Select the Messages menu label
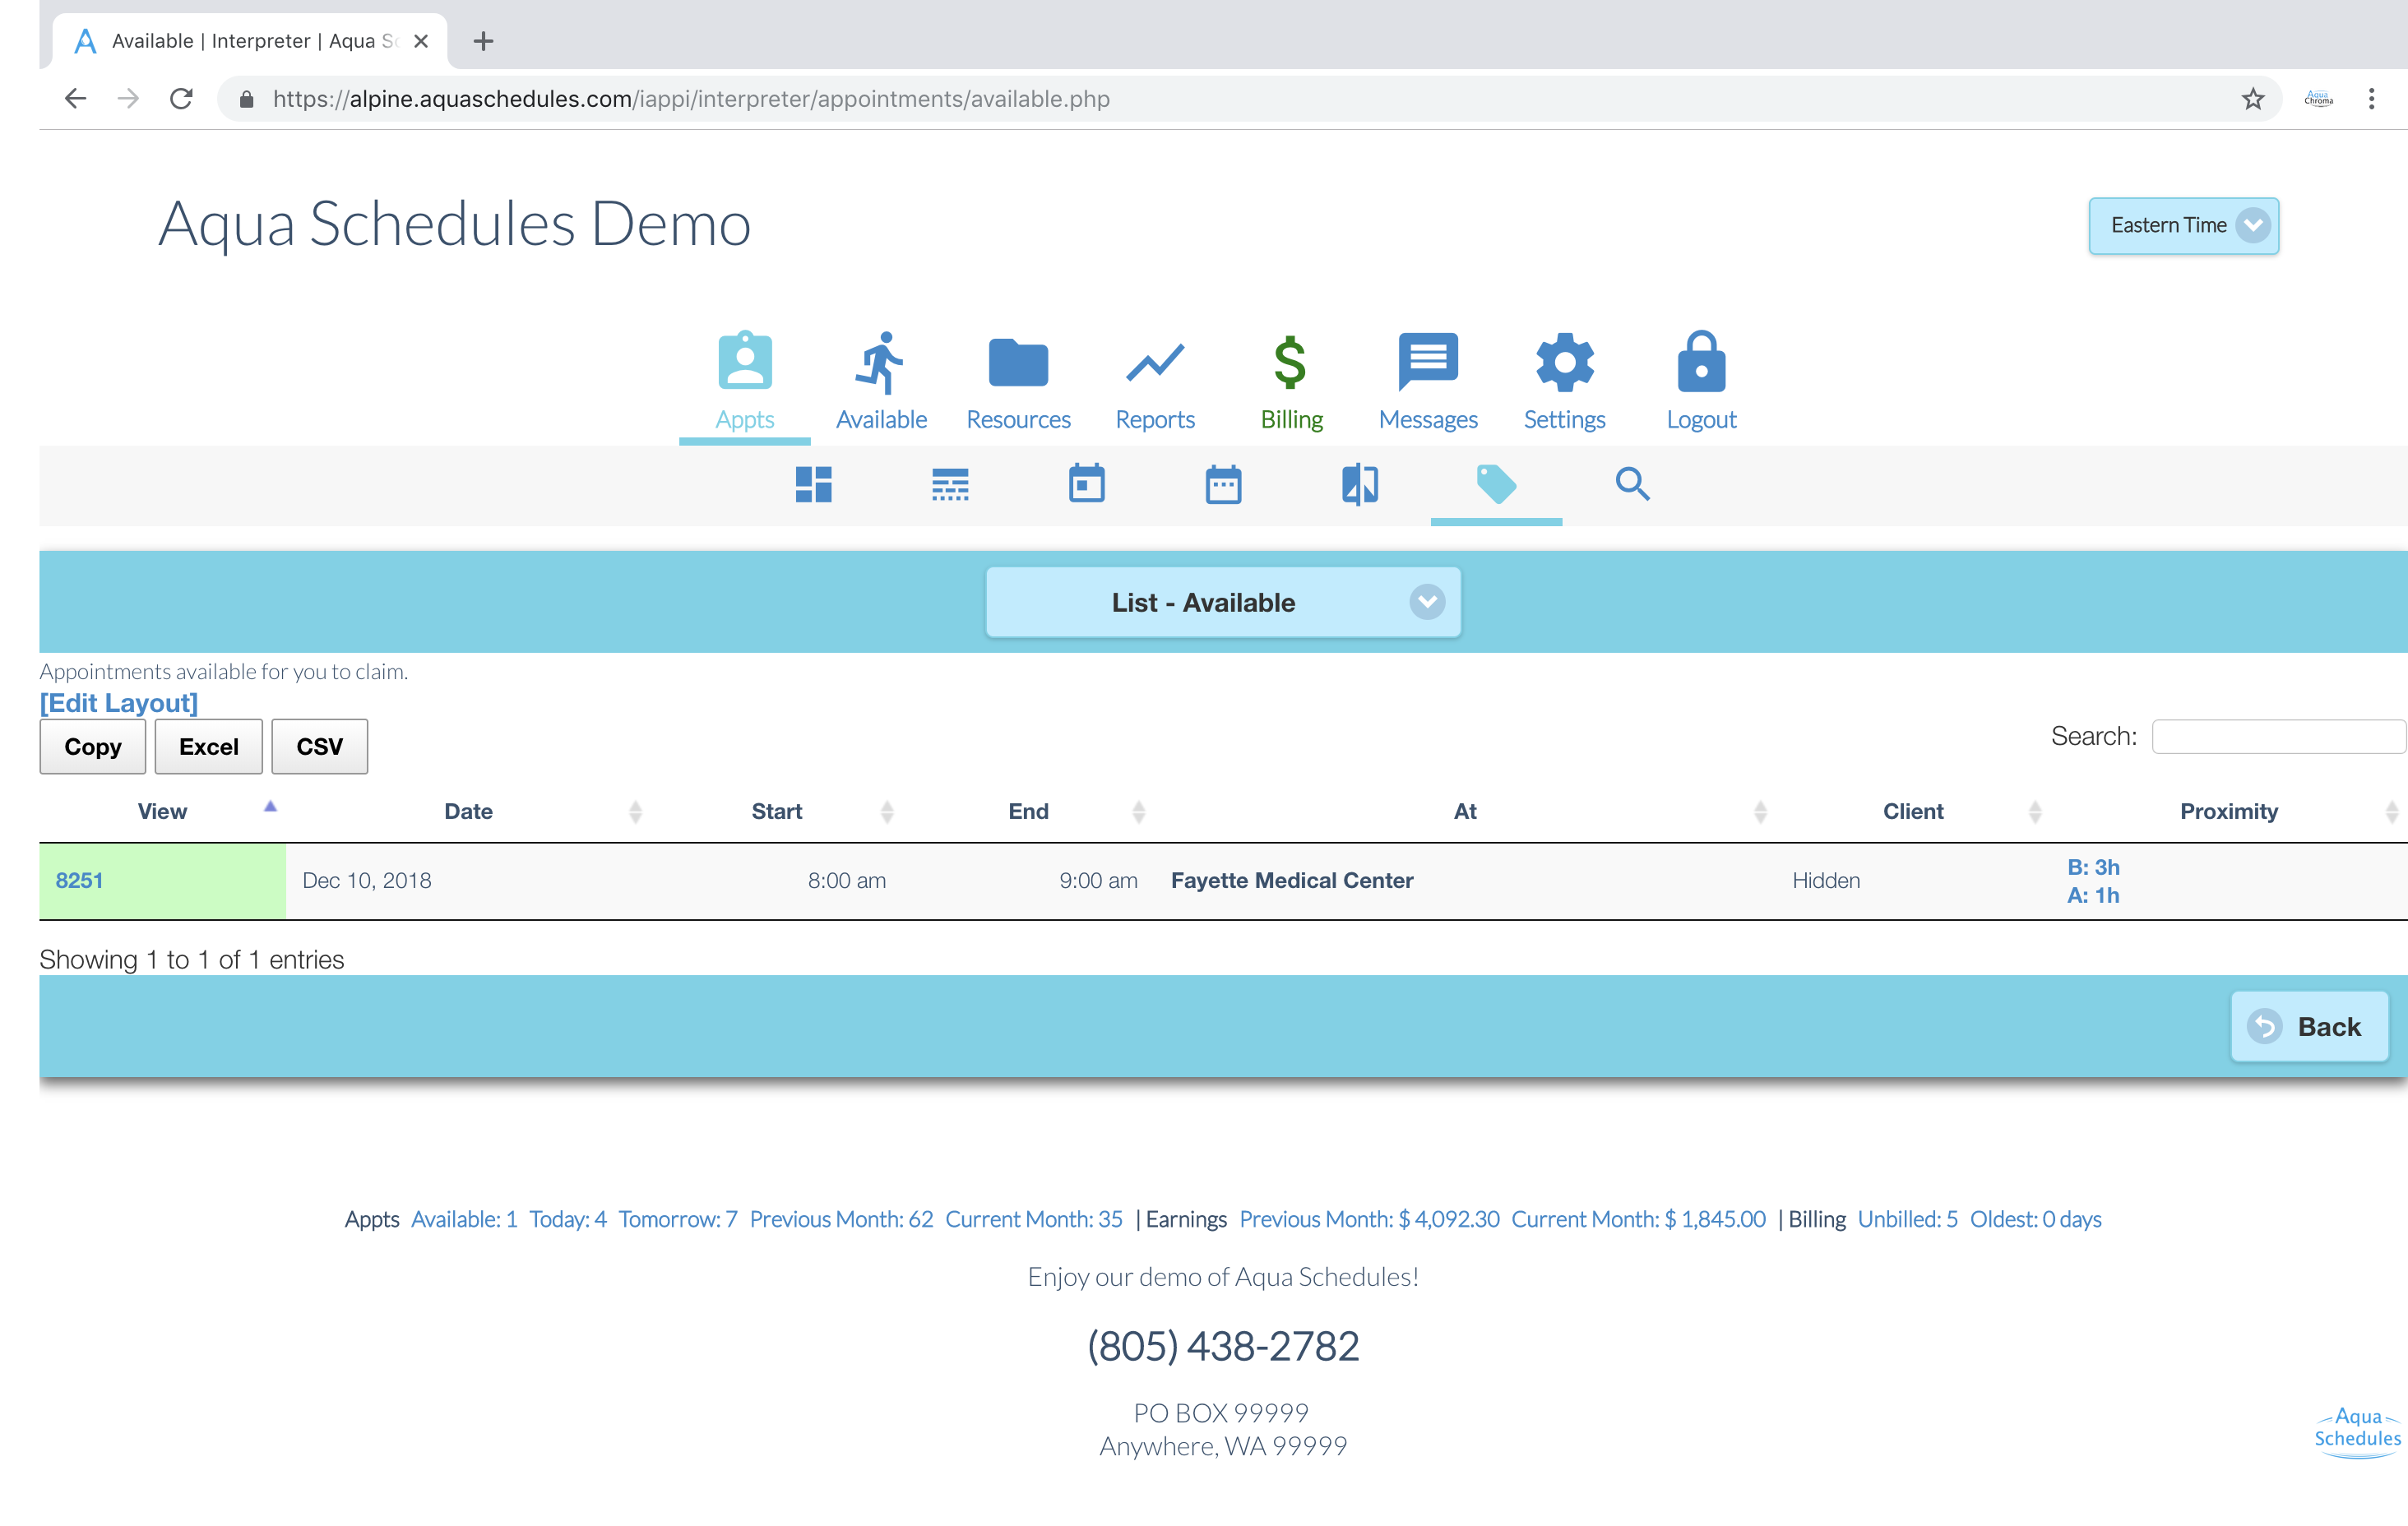Screen dimensions: 2408x1526 (x=1428, y=420)
